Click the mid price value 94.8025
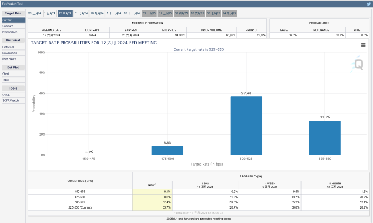This screenshot has width=373, height=223. pyautogui.click(x=180, y=35)
